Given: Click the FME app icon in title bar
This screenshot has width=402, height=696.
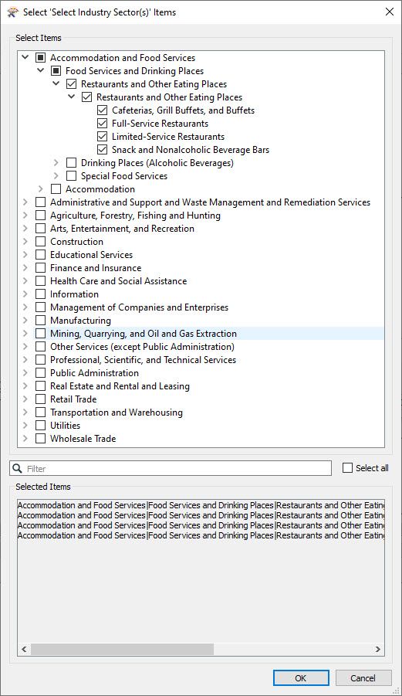Looking at the screenshot, I should tap(13, 12).
